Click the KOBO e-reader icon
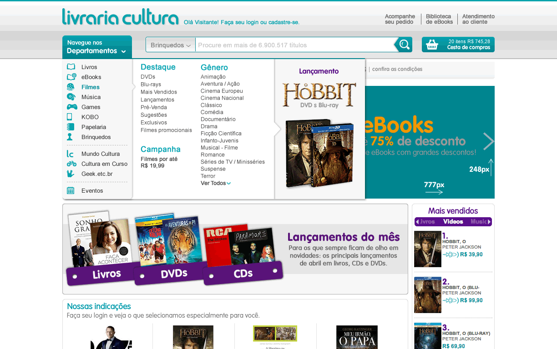557x349 pixels. pyautogui.click(x=70, y=117)
